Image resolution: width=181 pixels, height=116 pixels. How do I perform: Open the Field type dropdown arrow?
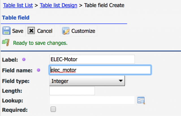pyautogui.click(x=121, y=81)
